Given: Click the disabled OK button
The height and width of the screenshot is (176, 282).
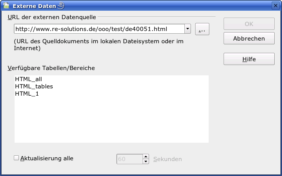Looking at the screenshot, I should (249, 24).
